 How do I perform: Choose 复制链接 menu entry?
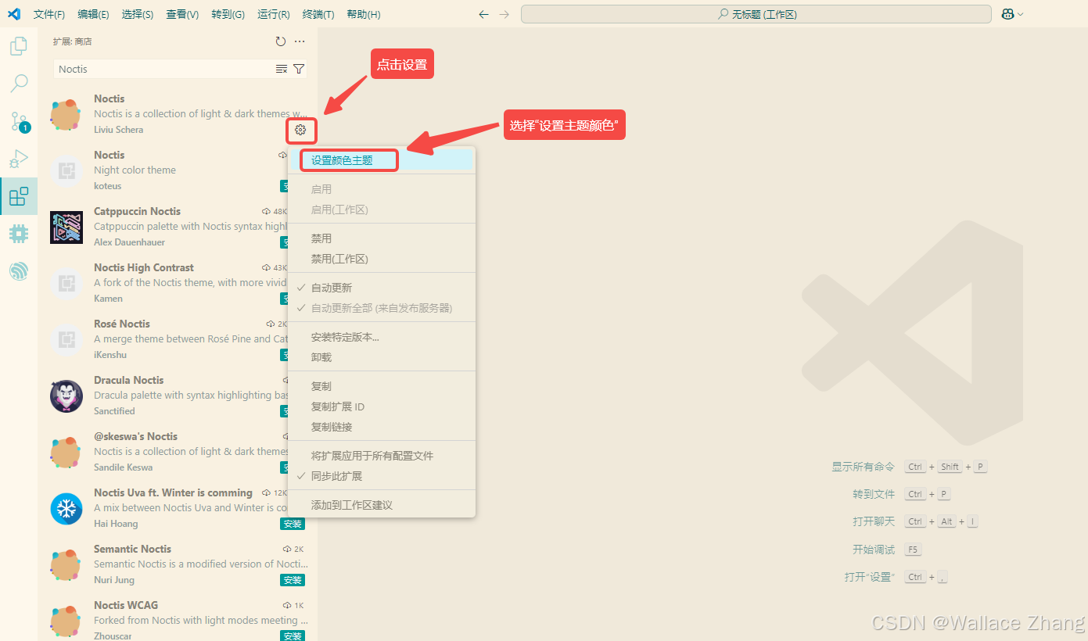tap(382, 427)
